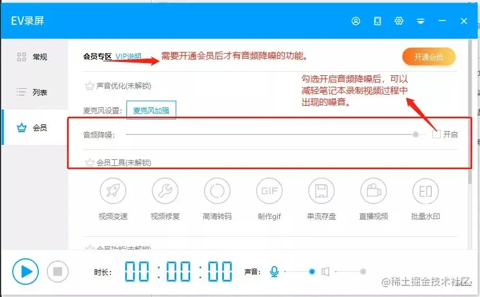Switch to the 列表 sidebar tab
This screenshot has width=480, height=297.
[34, 92]
